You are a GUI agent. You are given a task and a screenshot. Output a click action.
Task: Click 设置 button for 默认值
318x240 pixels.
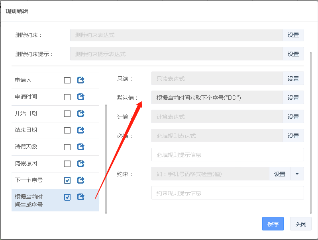tap(293, 98)
